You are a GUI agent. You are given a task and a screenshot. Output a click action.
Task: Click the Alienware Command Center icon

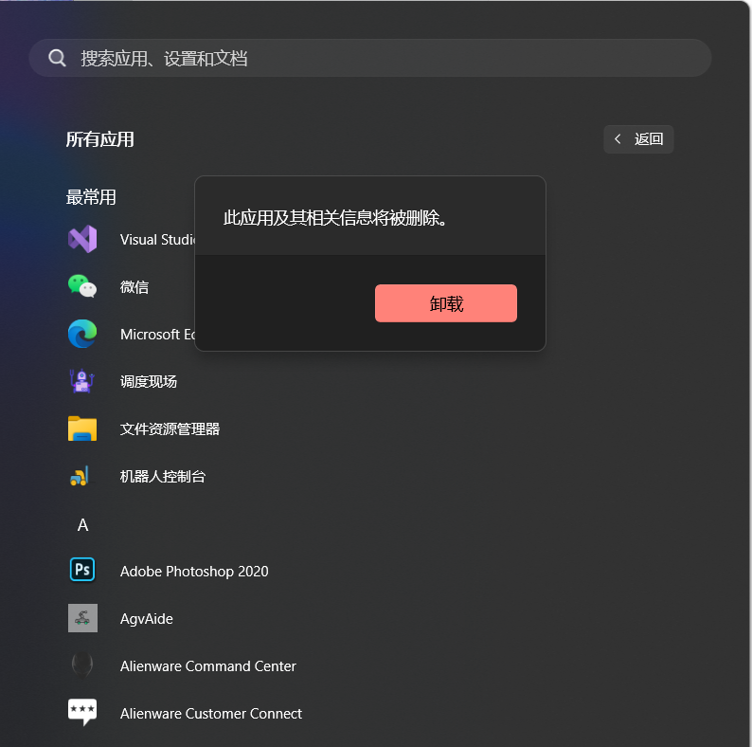point(82,665)
